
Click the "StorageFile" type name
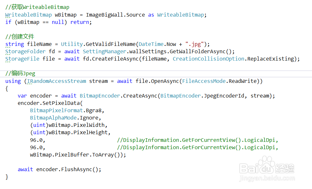coord(22,59)
